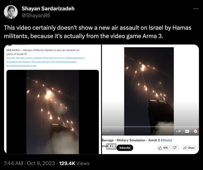Click the Share arrow button
This screenshot has height=170, width=203.
click(x=189, y=148)
